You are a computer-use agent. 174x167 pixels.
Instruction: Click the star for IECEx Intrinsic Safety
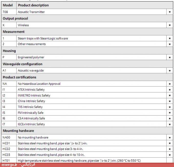click(x=170, y=124)
